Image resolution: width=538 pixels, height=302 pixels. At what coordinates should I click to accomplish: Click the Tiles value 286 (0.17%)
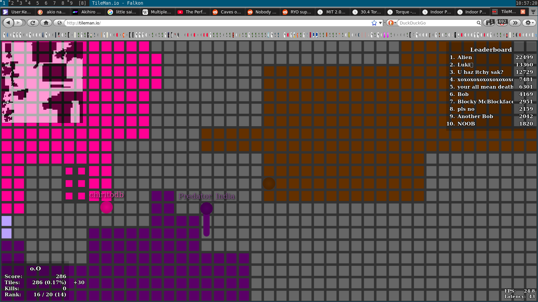pyautogui.click(x=49, y=283)
